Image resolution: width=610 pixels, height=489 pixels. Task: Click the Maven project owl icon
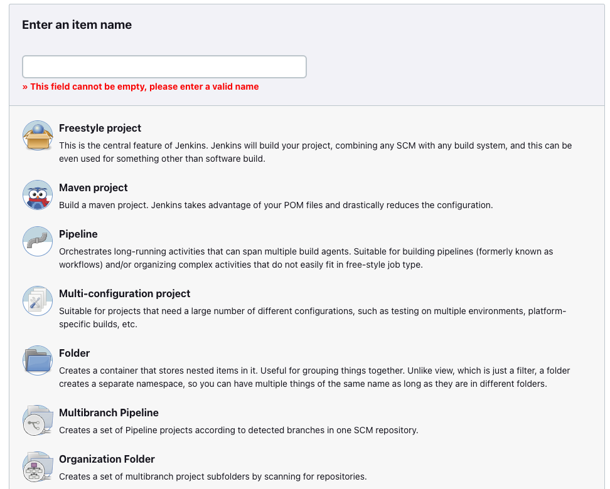coord(38,195)
